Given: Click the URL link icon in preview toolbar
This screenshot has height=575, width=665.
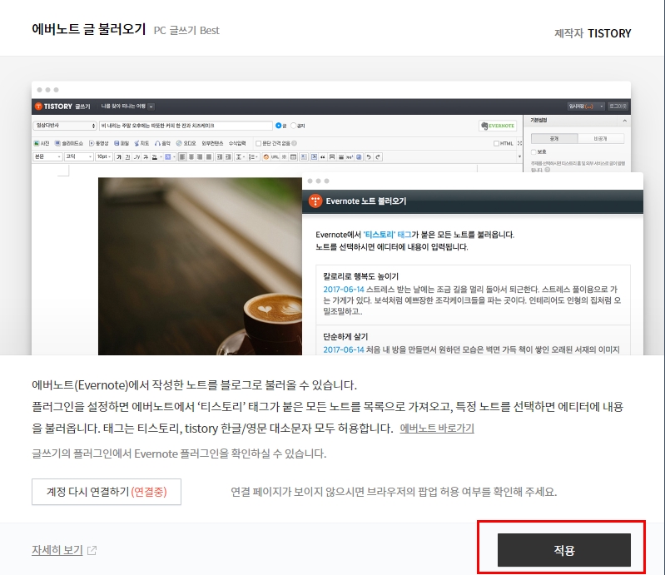Looking at the screenshot, I should 275,157.
